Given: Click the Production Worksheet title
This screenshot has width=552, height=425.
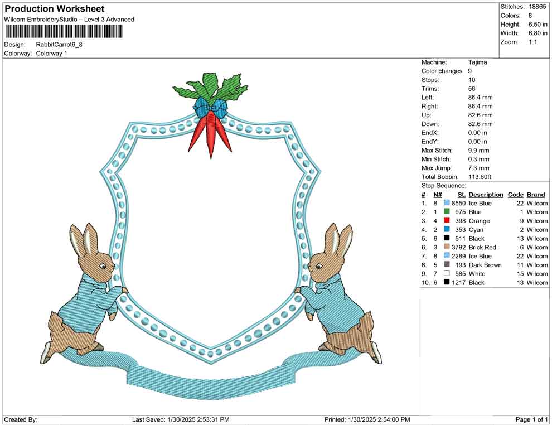Looking at the screenshot, I should (x=55, y=9).
